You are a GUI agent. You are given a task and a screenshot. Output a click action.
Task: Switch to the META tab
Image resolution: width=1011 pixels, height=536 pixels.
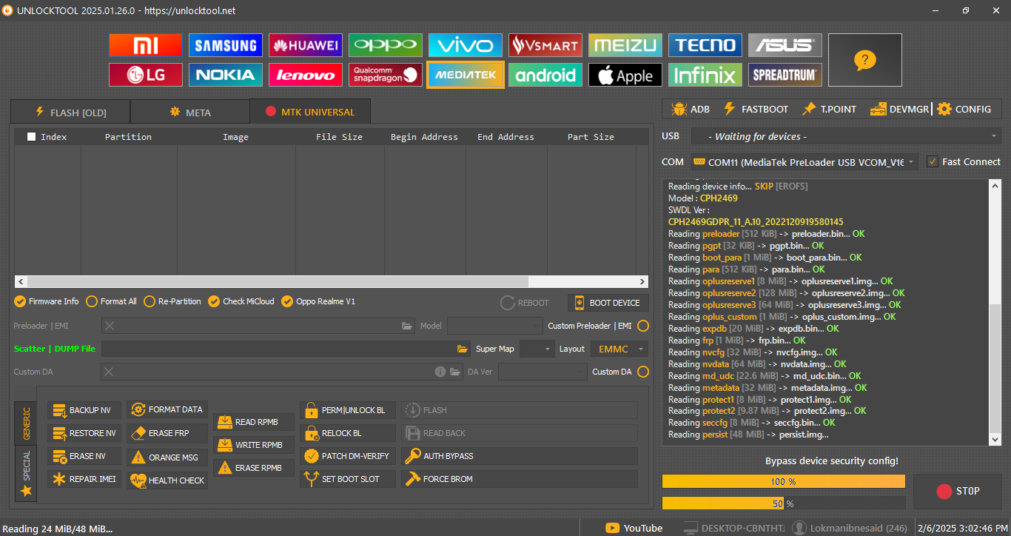pyautogui.click(x=190, y=113)
